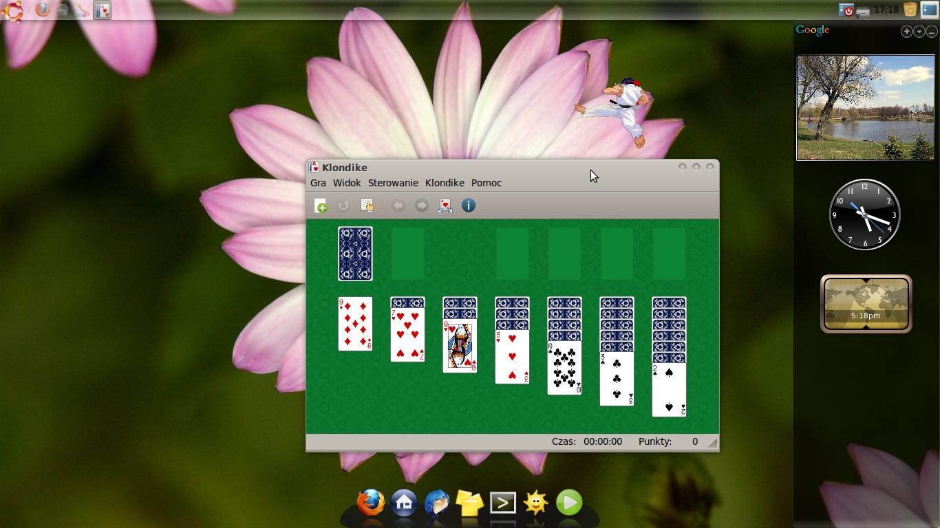The width and height of the screenshot is (940, 528).
Task: Open the home folder dock icon
Action: coord(404,503)
